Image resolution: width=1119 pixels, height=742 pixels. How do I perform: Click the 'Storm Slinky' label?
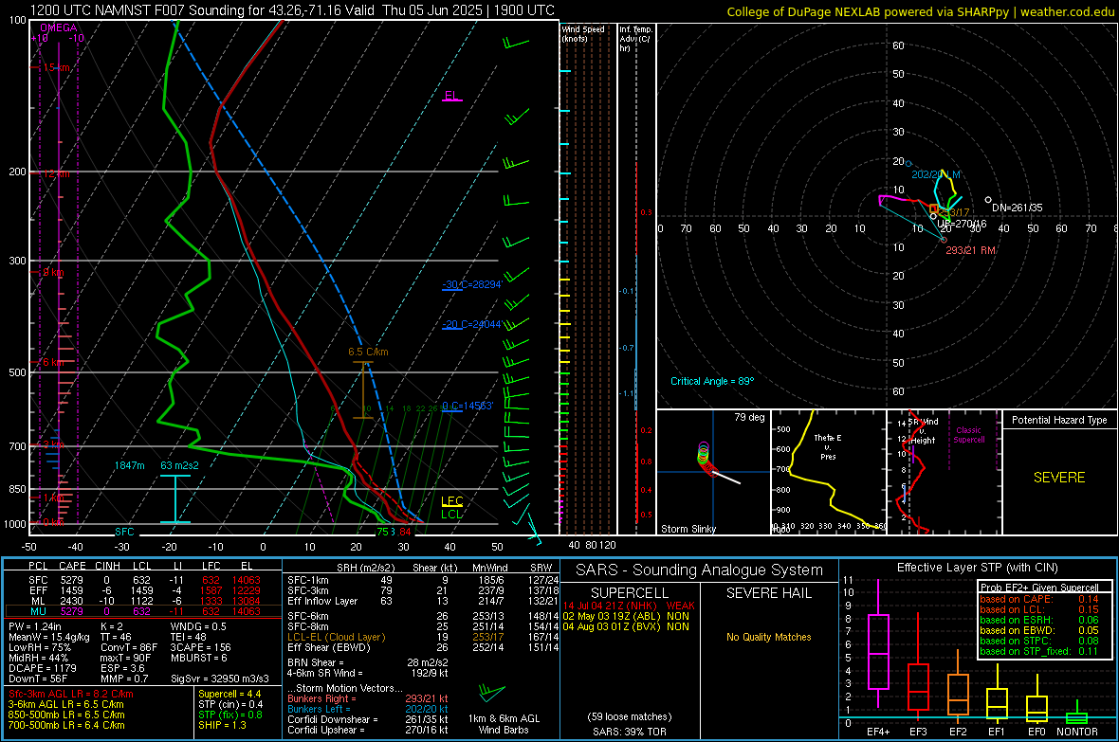tap(688, 529)
